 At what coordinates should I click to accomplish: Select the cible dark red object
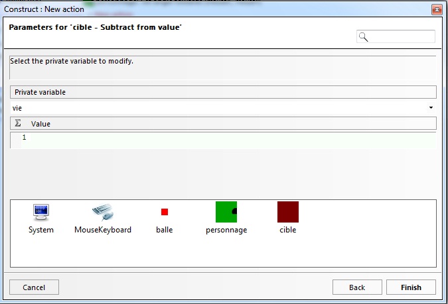288,212
